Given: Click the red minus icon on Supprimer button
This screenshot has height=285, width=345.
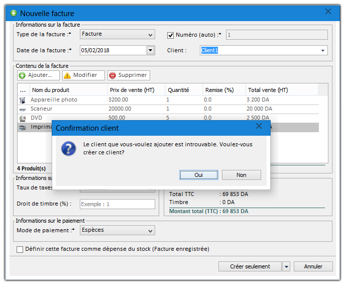Looking at the screenshot, I should 112,75.
